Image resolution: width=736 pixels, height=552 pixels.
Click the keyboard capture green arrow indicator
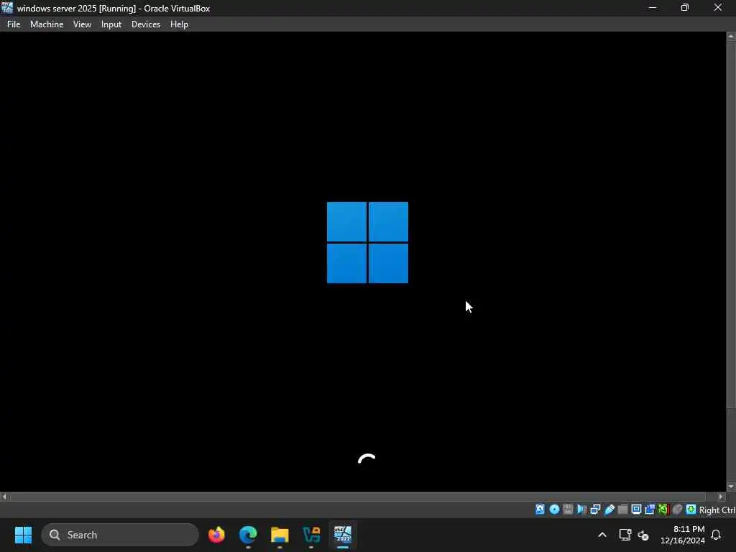(691, 510)
